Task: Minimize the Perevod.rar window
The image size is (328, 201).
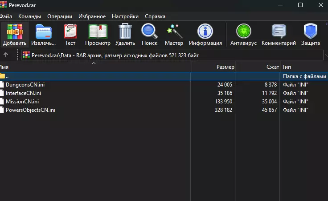Action: point(280,5)
